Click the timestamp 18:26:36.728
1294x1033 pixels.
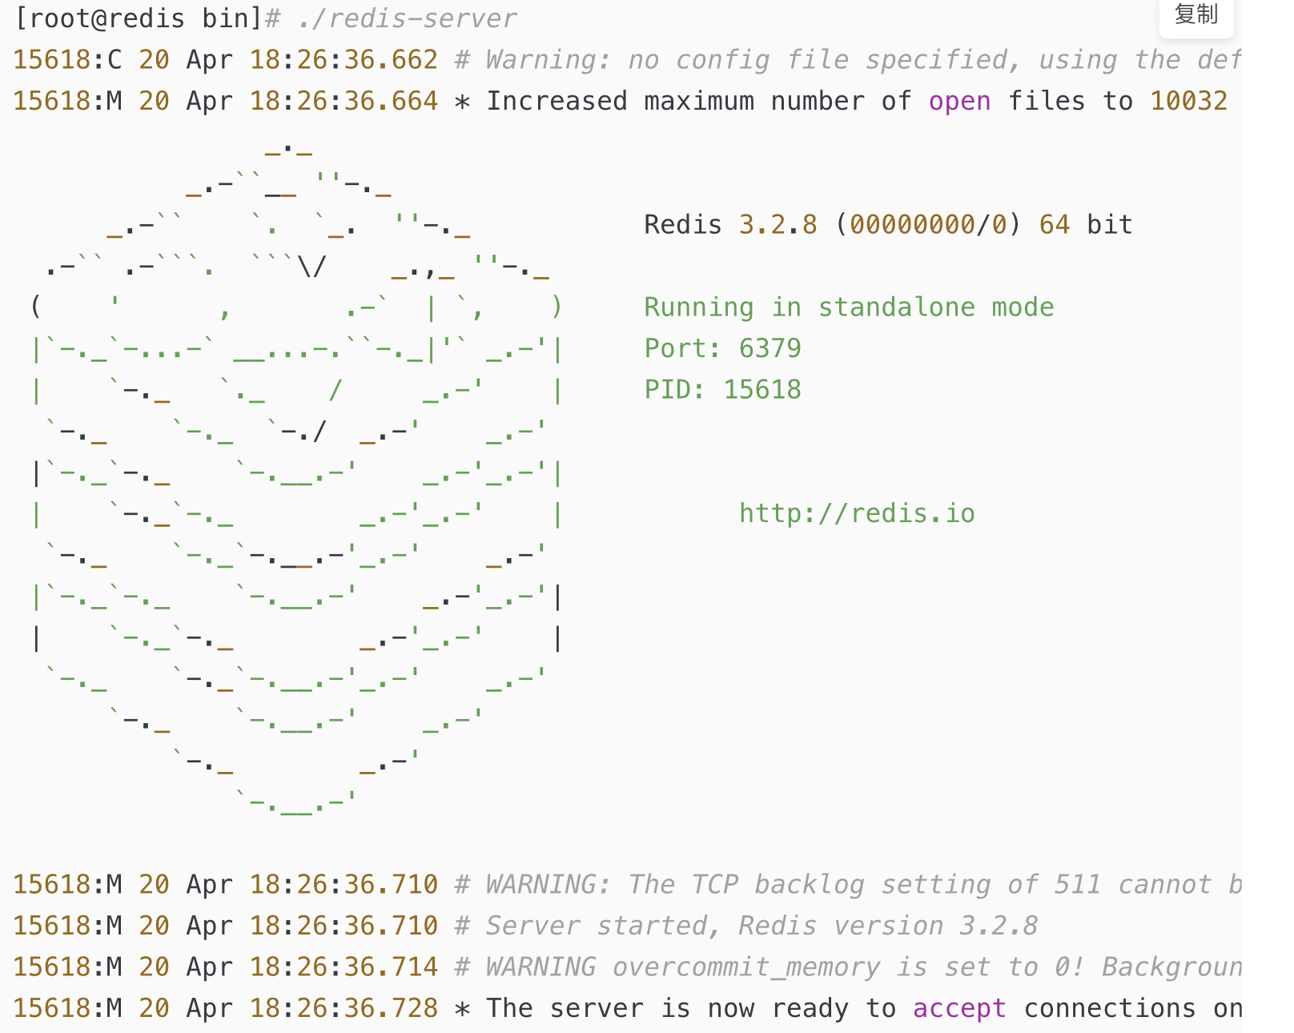point(344,1008)
